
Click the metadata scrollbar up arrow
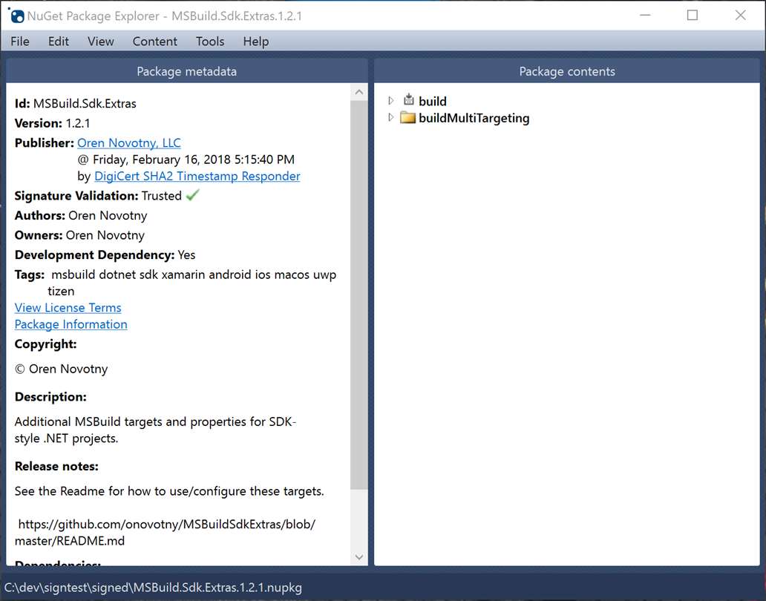tap(359, 92)
